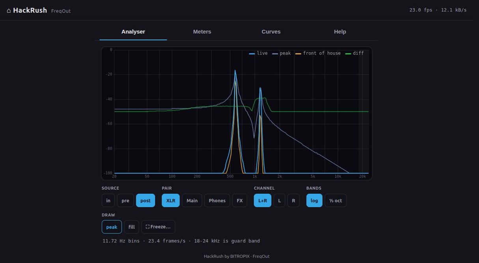This screenshot has width=479, height=263.
Task: Click the -80 dB axis label
Action: click(x=108, y=149)
